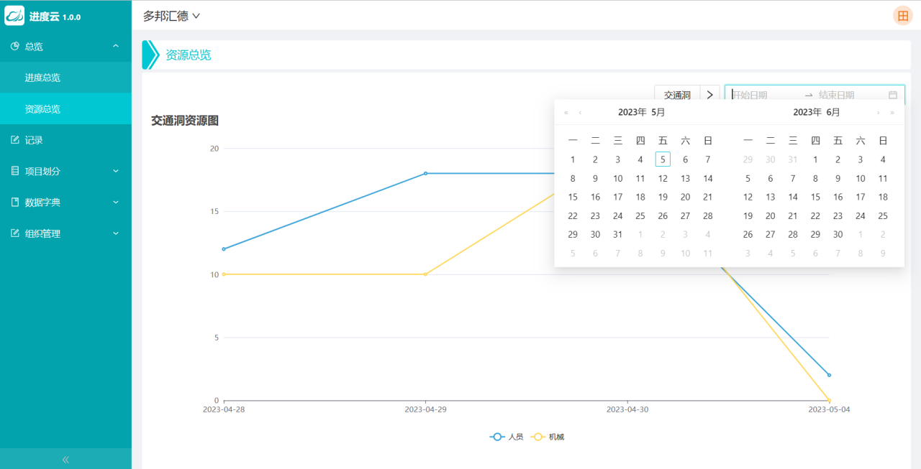The image size is (921, 469).
Task: Open the 进度总览 page
Action: (x=42, y=78)
